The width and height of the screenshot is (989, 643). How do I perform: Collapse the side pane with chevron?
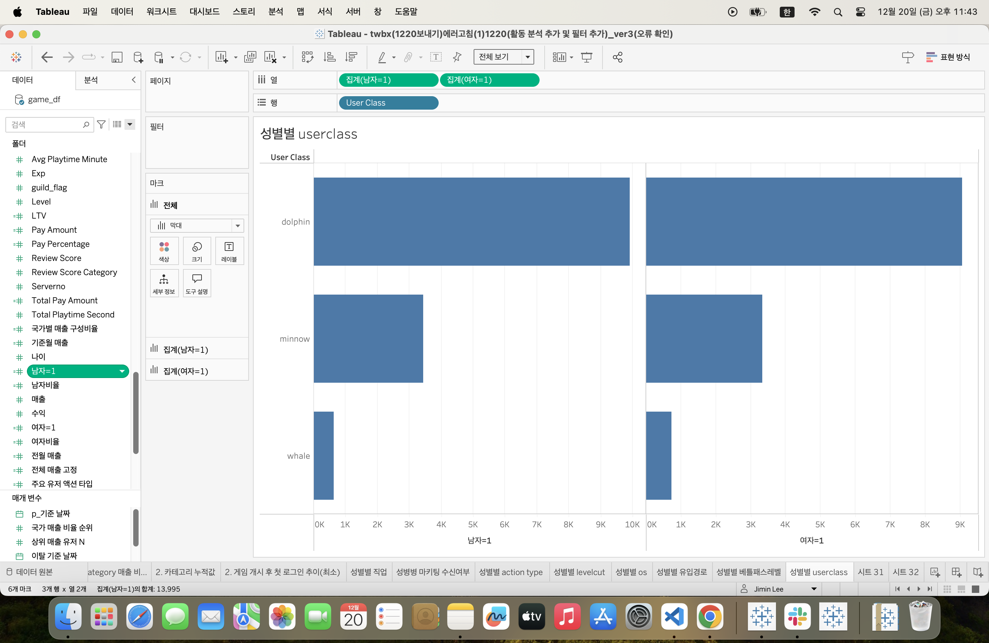[134, 80]
